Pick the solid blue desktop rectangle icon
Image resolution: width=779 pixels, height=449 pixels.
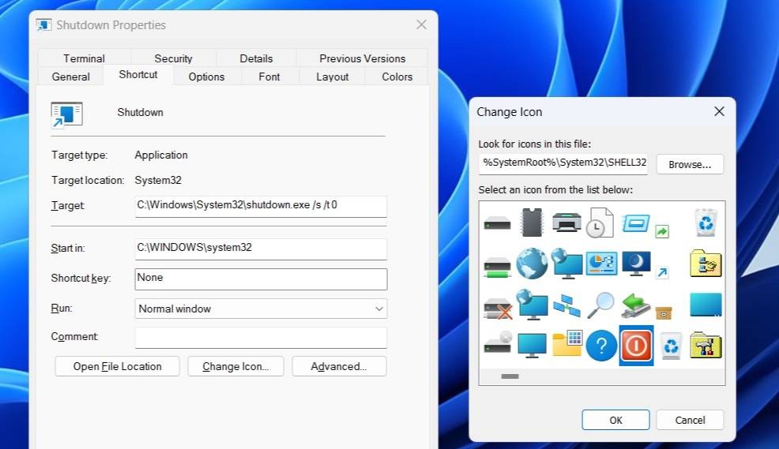point(706,305)
